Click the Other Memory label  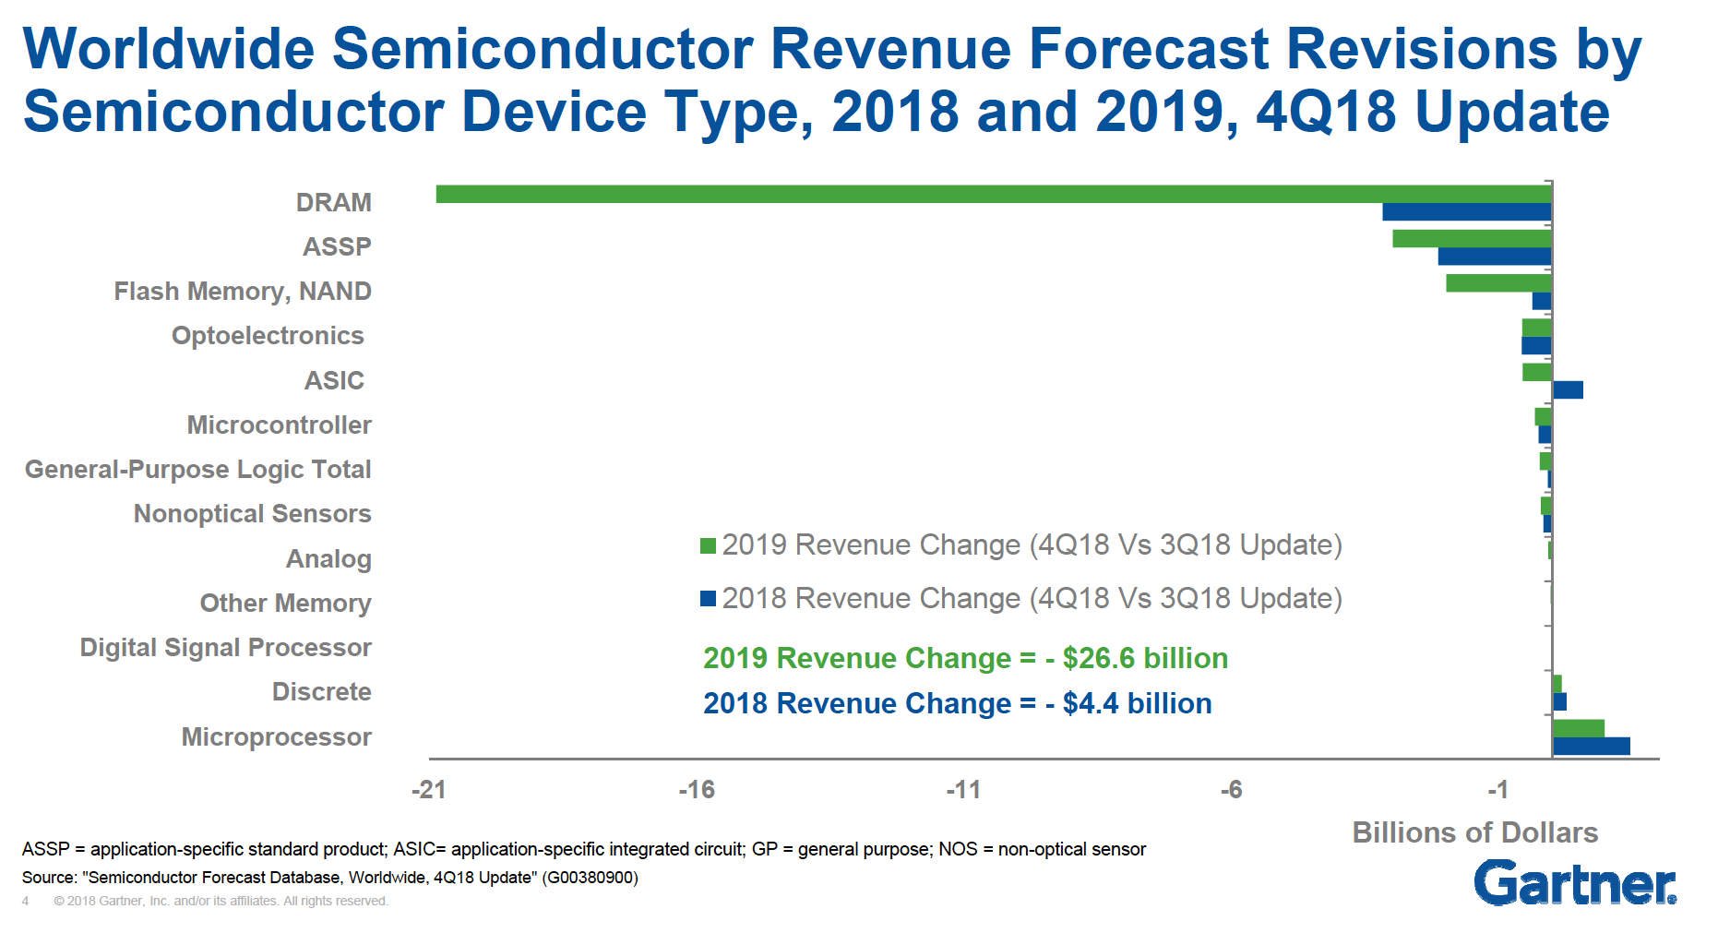click(x=285, y=604)
